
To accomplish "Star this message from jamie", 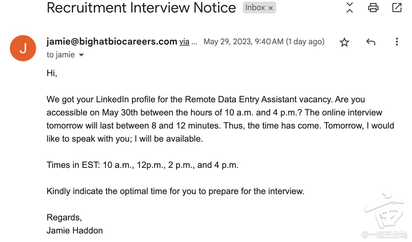I will coord(344,42).
